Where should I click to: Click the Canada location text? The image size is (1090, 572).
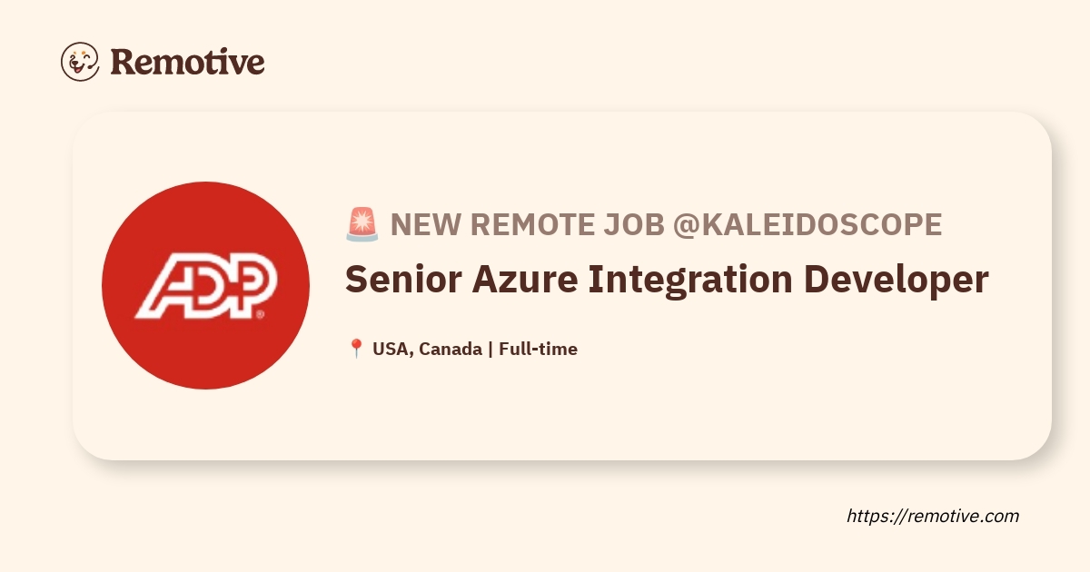coord(451,349)
